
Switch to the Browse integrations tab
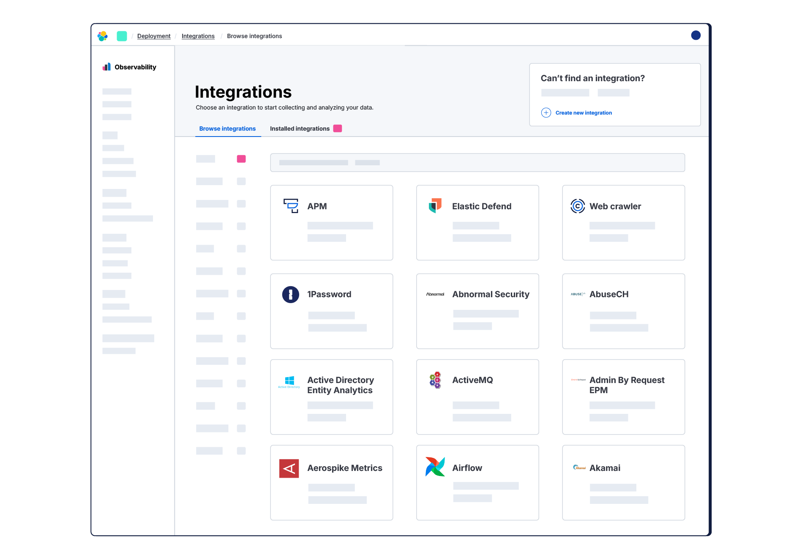227,129
